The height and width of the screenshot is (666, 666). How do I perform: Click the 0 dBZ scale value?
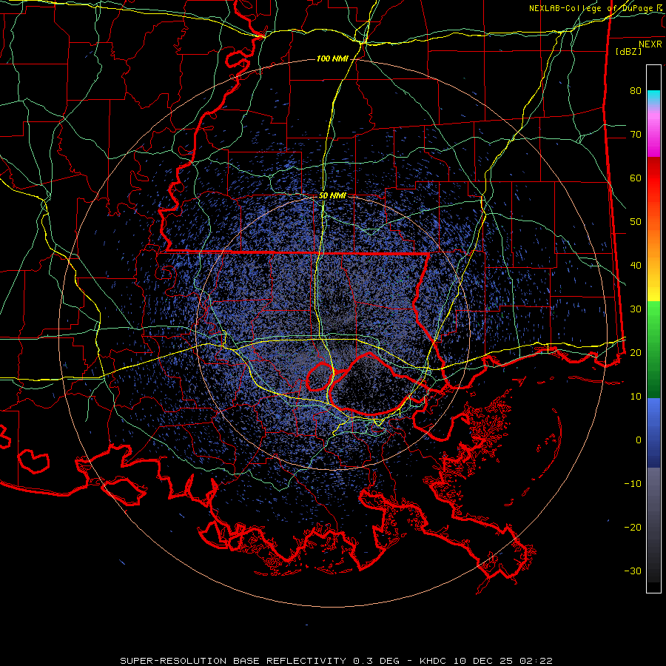click(639, 440)
